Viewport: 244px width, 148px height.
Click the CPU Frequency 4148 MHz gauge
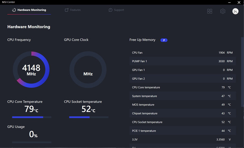[x=31, y=69]
